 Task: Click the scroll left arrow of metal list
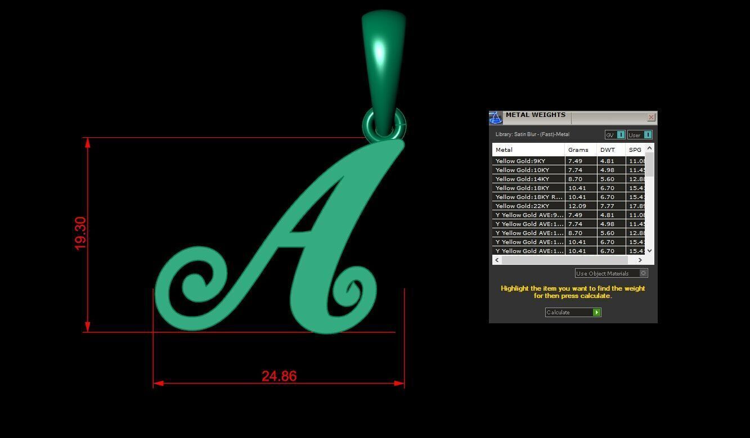click(x=497, y=260)
